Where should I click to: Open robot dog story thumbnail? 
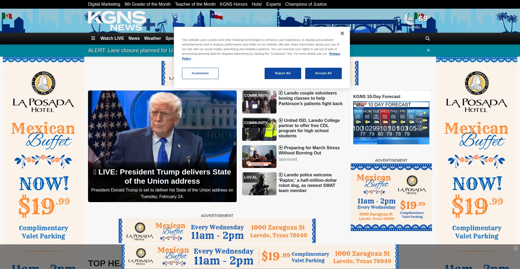[x=259, y=184]
